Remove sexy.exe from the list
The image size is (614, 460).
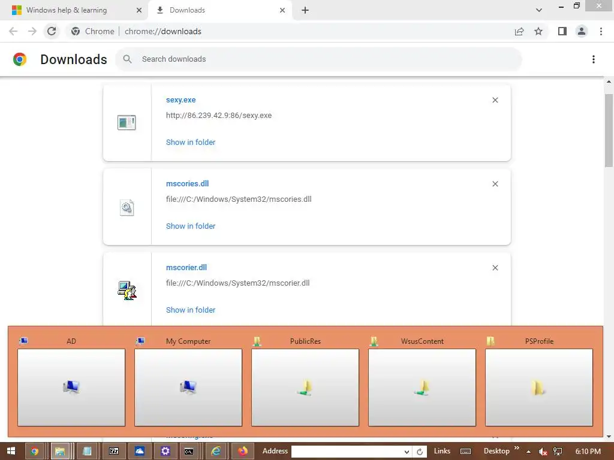coord(495,100)
